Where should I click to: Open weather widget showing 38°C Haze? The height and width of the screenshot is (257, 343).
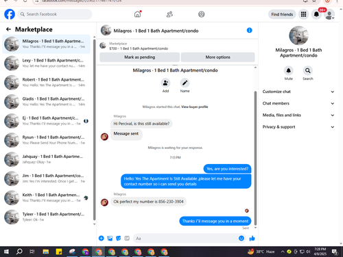tap(261, 252)
